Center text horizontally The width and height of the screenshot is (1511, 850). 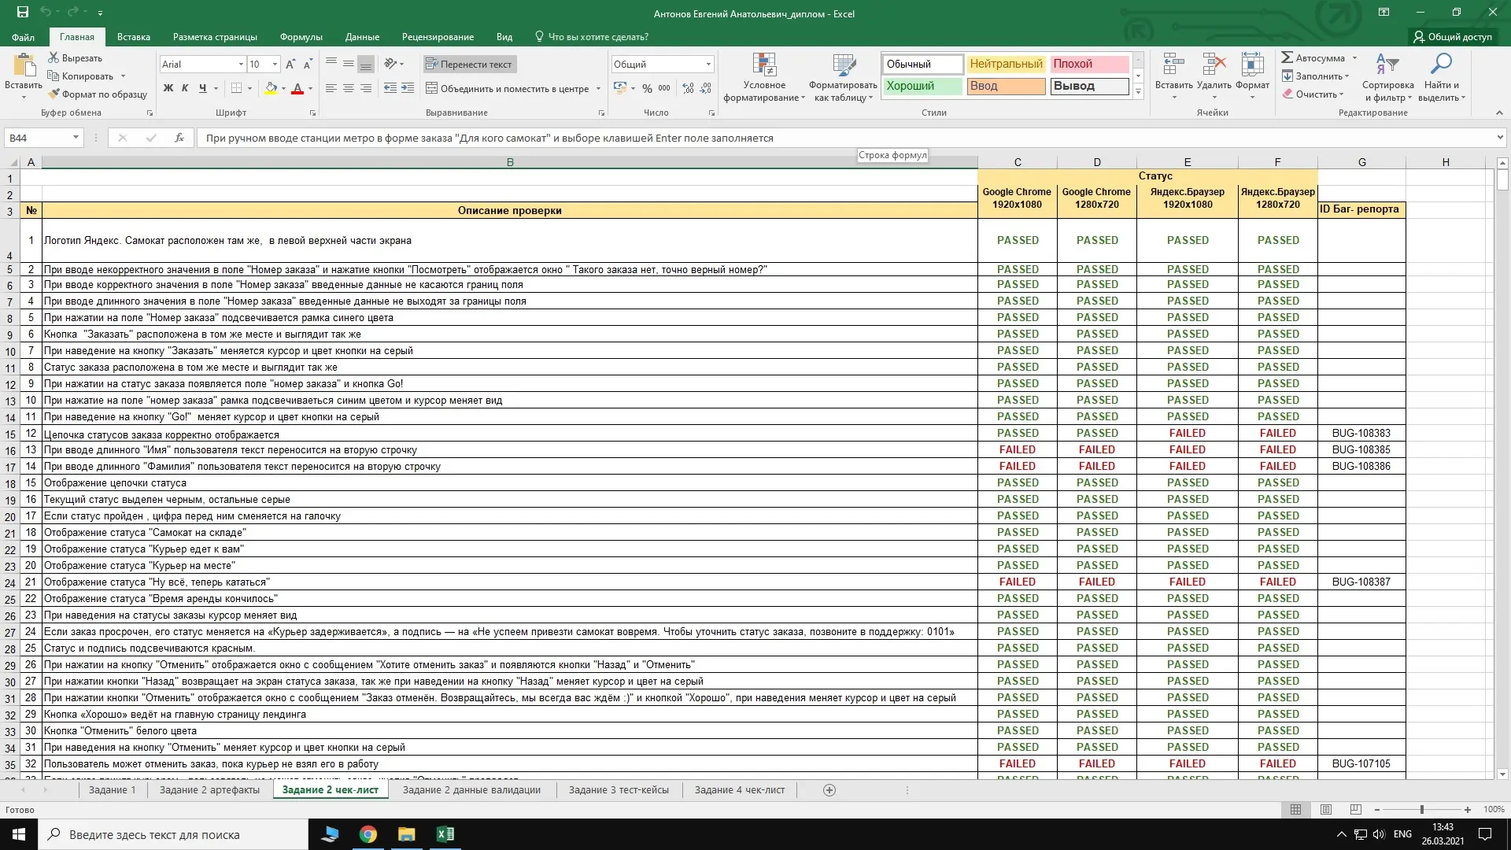coord(348,88)
